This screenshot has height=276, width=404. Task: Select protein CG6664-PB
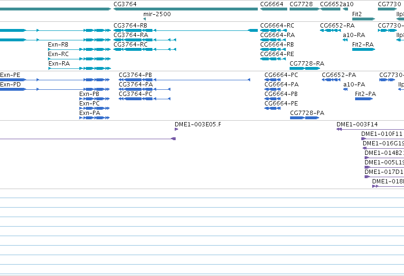point(272,99)
